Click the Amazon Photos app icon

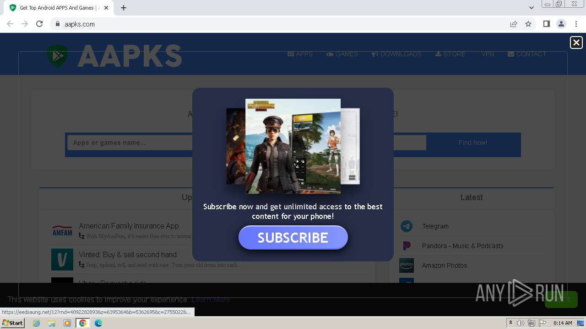407,265
